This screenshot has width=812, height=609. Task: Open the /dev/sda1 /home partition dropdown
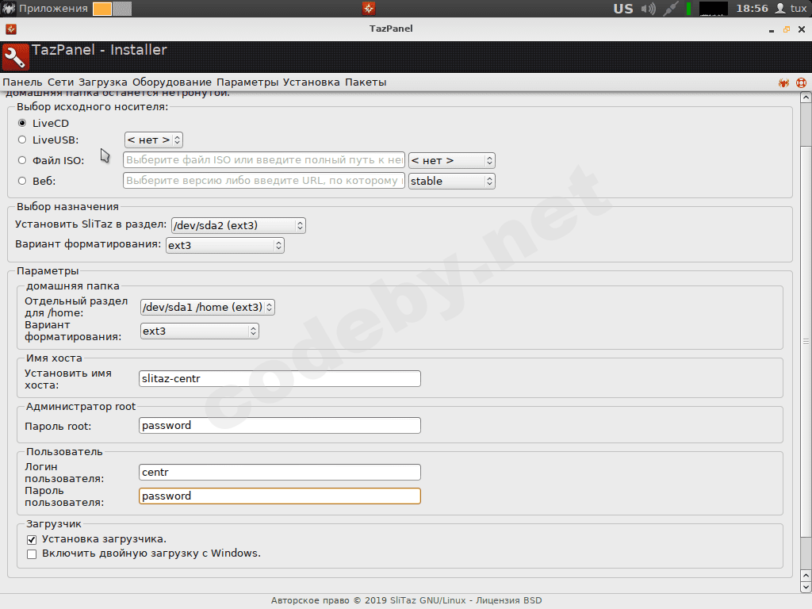(207, 307)
